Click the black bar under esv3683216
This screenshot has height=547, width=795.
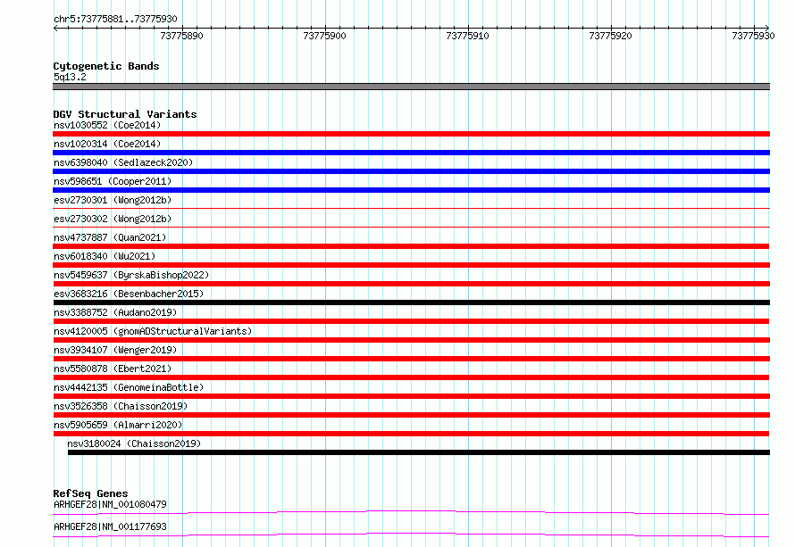pyautogui.click(x=411, y=303)
